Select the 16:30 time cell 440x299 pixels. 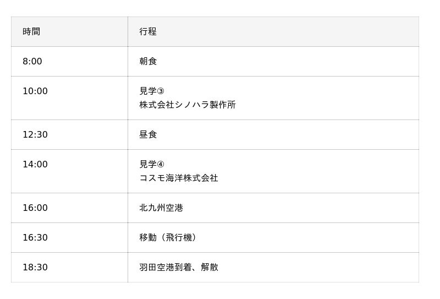35,238
